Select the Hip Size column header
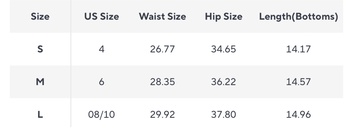The image size is (353, 127). [224, 17]
